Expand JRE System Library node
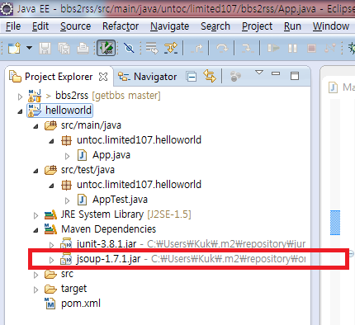 tap(35, 215)
